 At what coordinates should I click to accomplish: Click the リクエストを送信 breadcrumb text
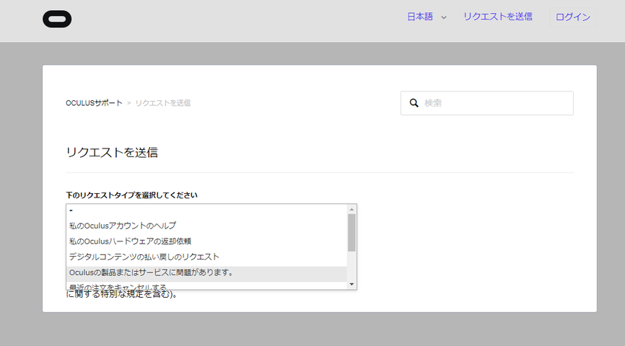(162, 103)
